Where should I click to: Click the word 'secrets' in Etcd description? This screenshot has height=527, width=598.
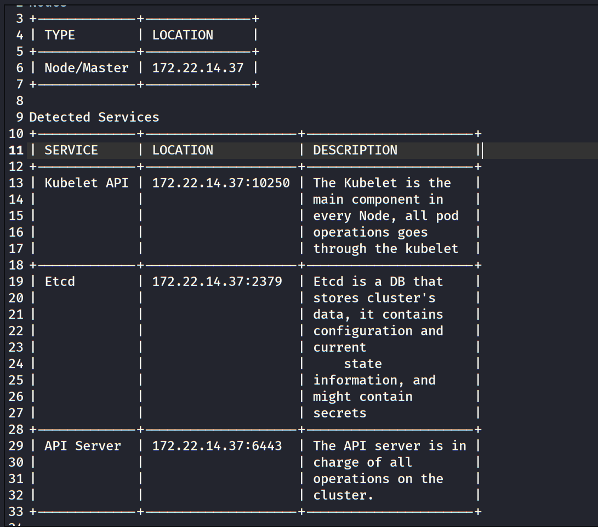coord(339,413)
